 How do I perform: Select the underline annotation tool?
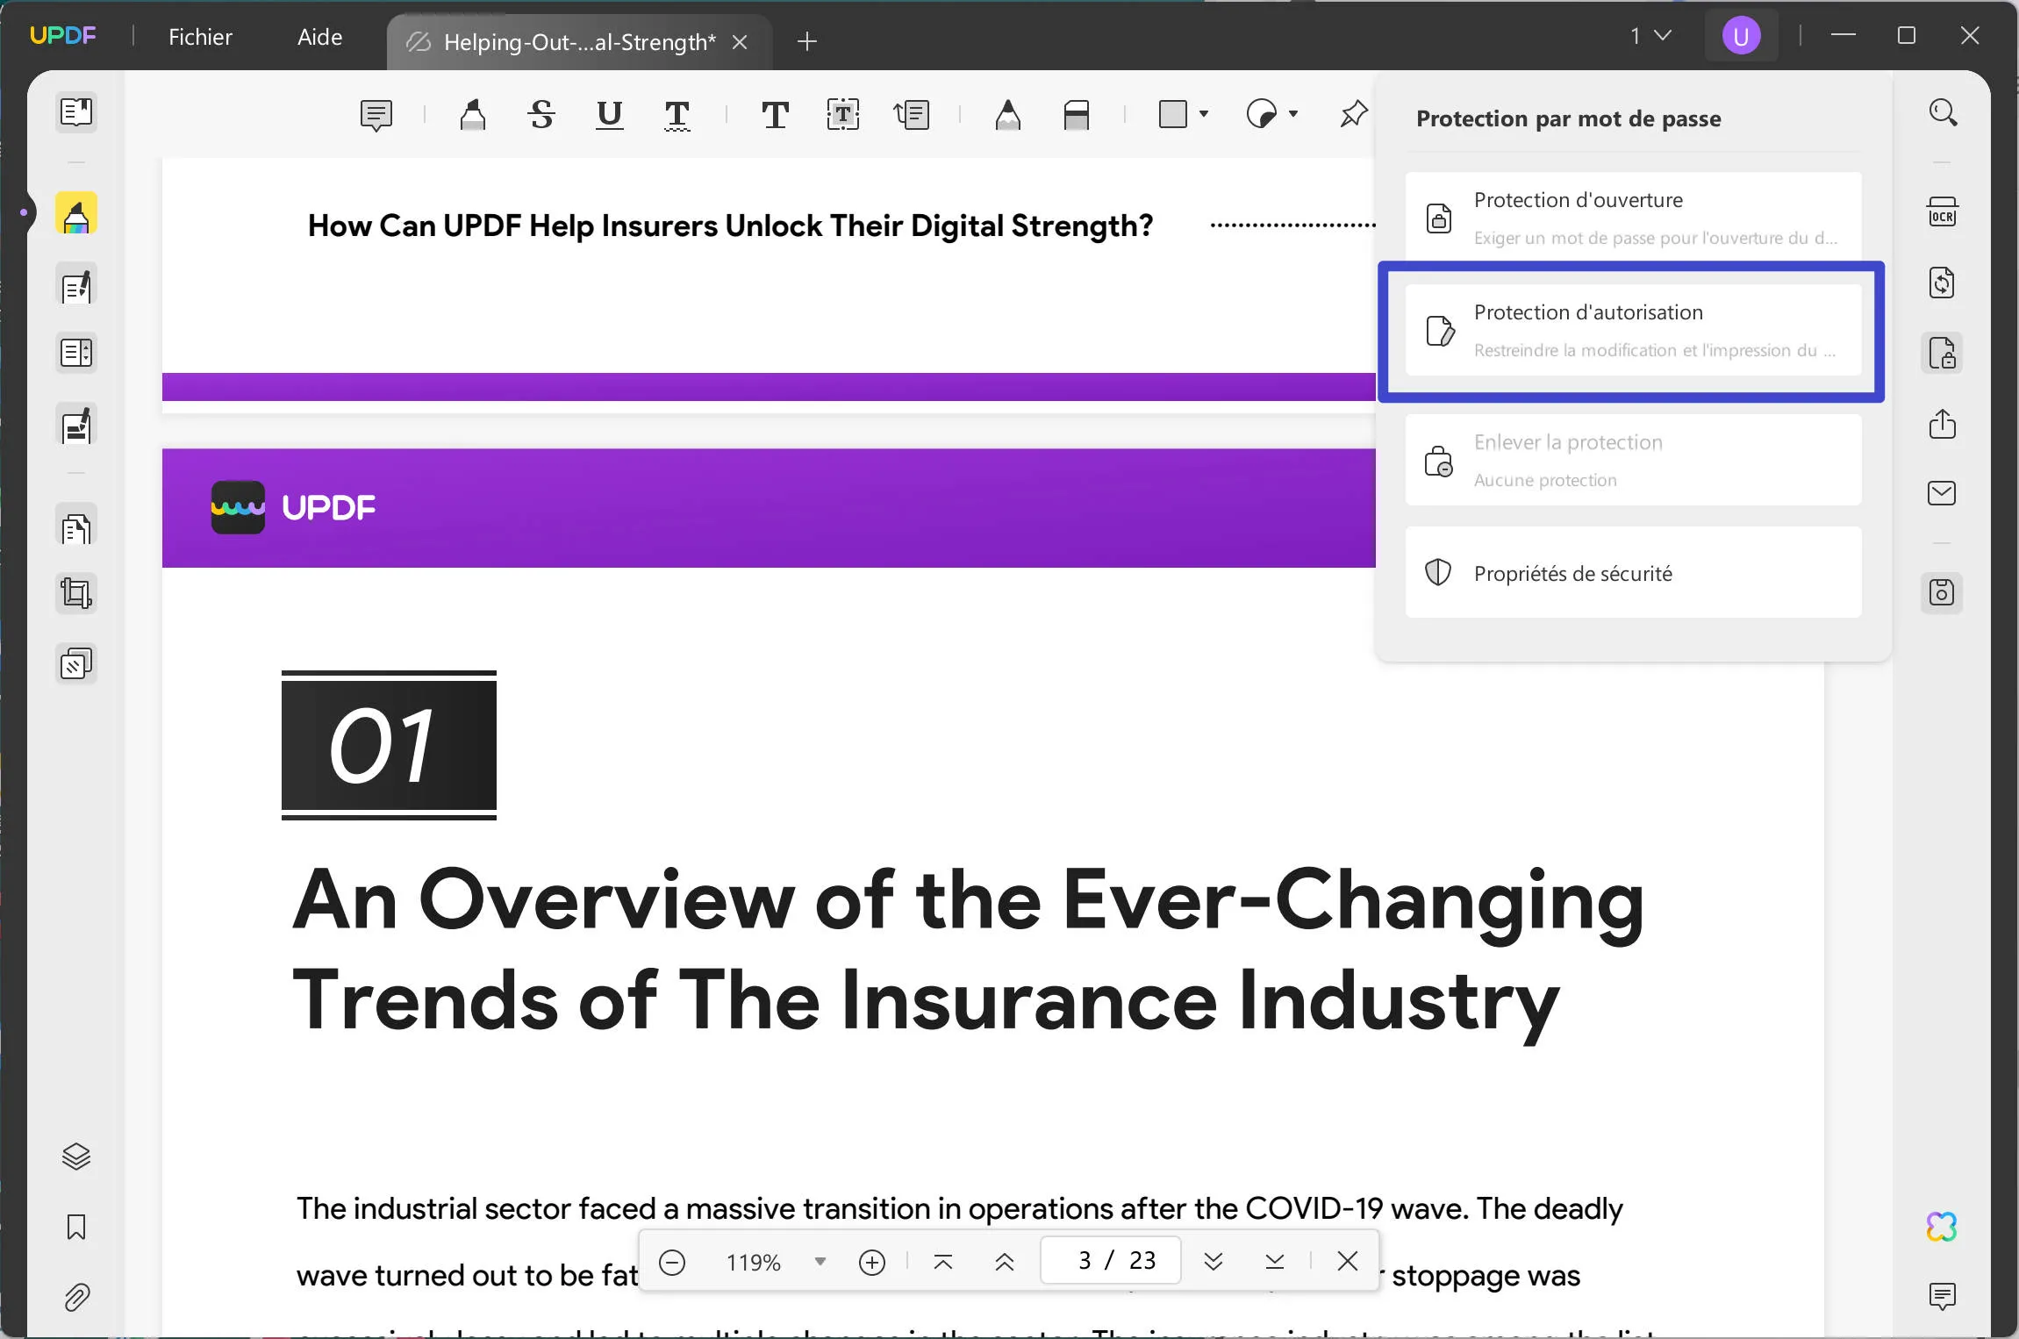click(x=609, y=115)
